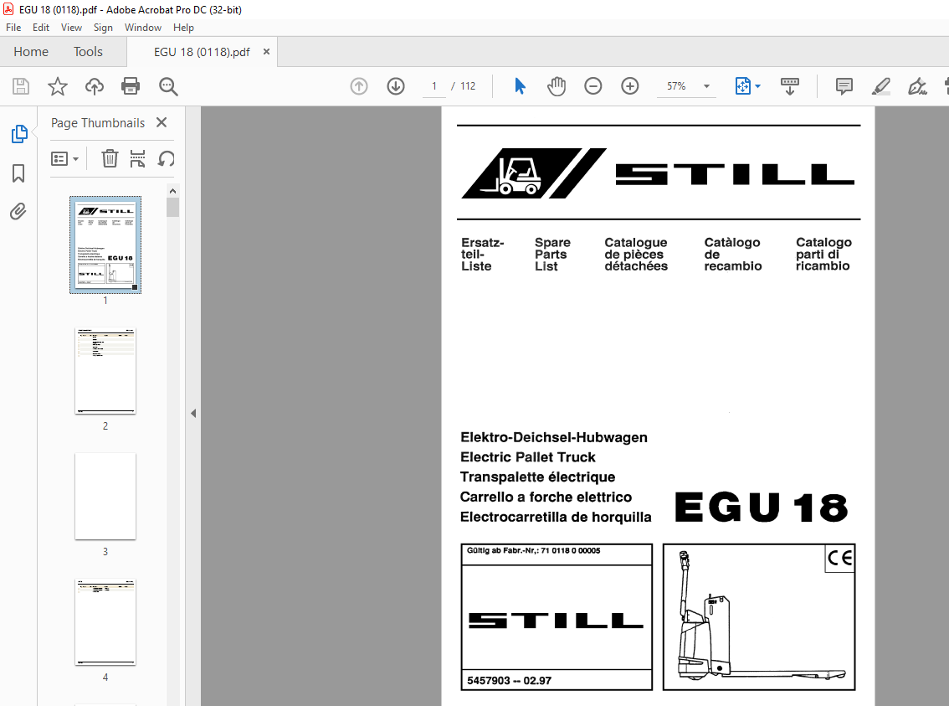Open the Sign menu
This screenshot has height=706, width=949.
tap(103, 28)
